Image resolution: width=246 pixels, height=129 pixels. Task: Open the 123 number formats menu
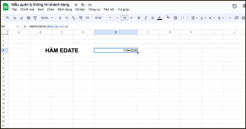87,18
